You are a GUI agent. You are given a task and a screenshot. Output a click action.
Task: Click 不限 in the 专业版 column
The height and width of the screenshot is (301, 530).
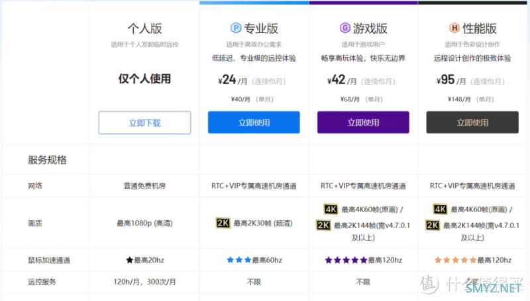pos(254,282)
